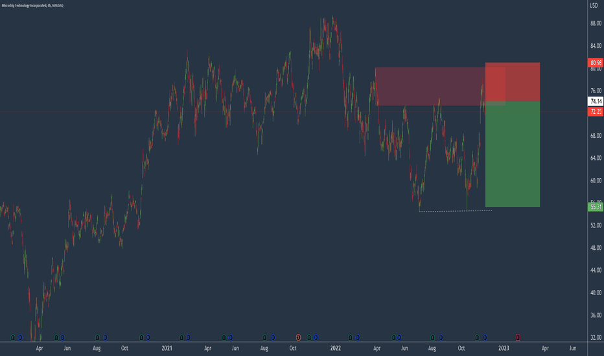Open the dividend marker above Aug 2020

tap(105, 337)
